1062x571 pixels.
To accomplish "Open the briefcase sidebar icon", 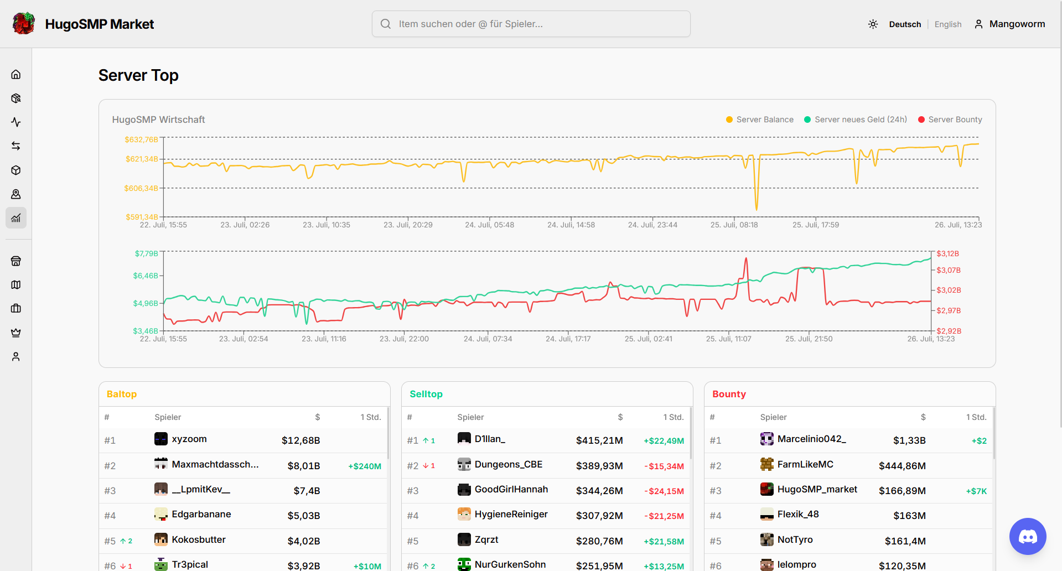I will [x=16, y=309].
